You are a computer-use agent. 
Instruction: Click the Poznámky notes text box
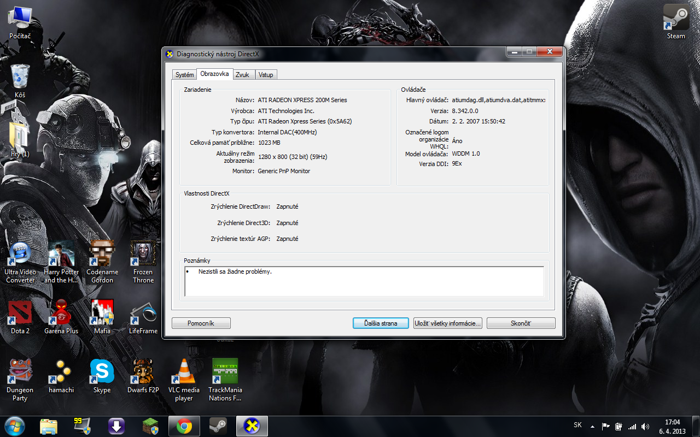pyautogui.click(x=364, y=281)
